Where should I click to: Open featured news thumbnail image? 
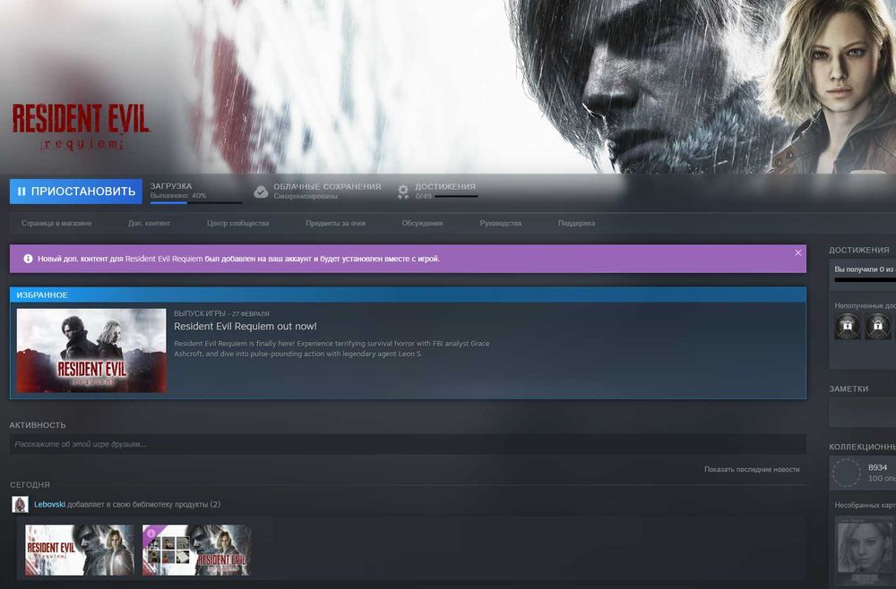point(91,350)
